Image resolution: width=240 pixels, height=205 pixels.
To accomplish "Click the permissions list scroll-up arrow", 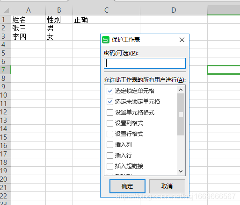I will pos(181,90).
